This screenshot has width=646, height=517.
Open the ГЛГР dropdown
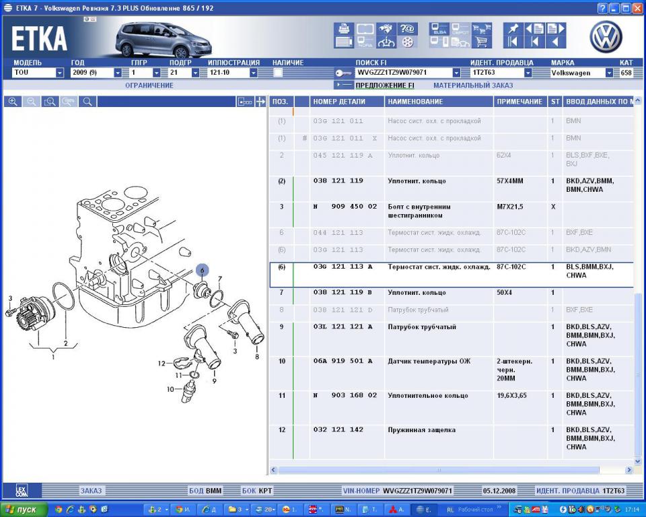(x=157, y=73)
